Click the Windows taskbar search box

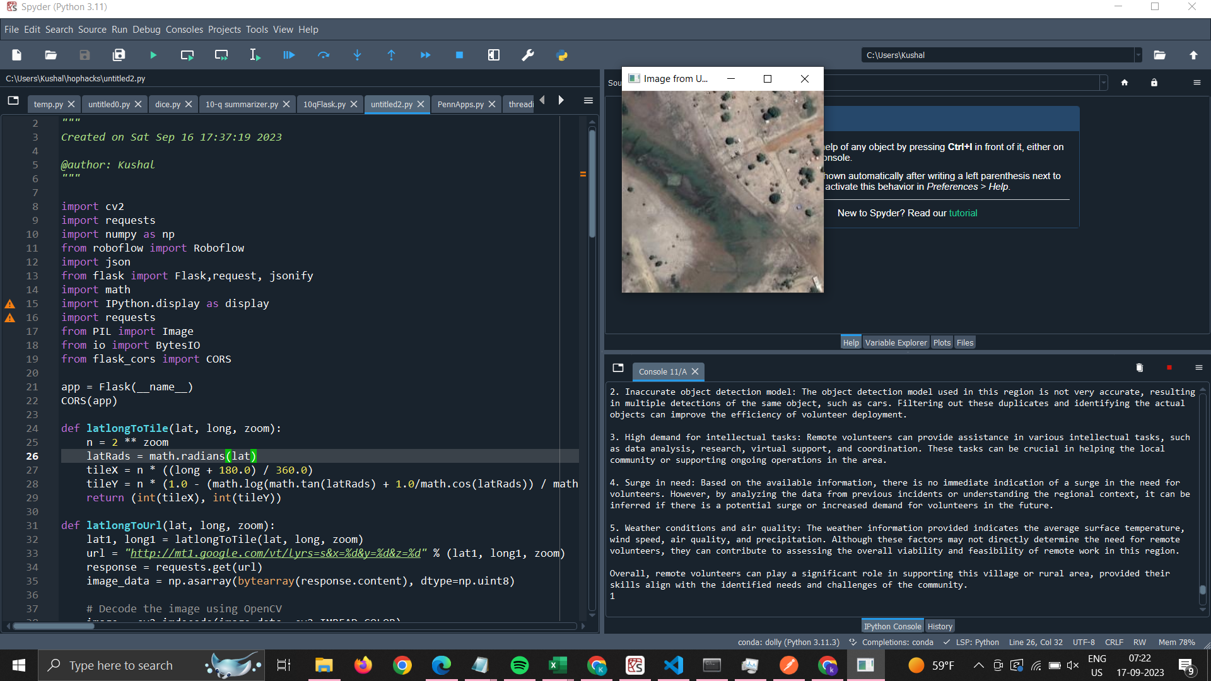[121, 665]
